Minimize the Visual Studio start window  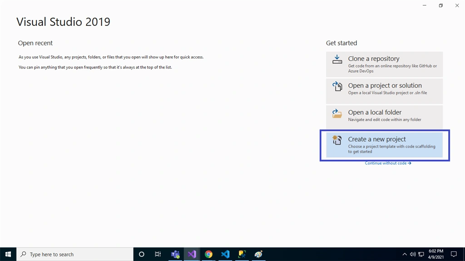click(x=425, y=5)
